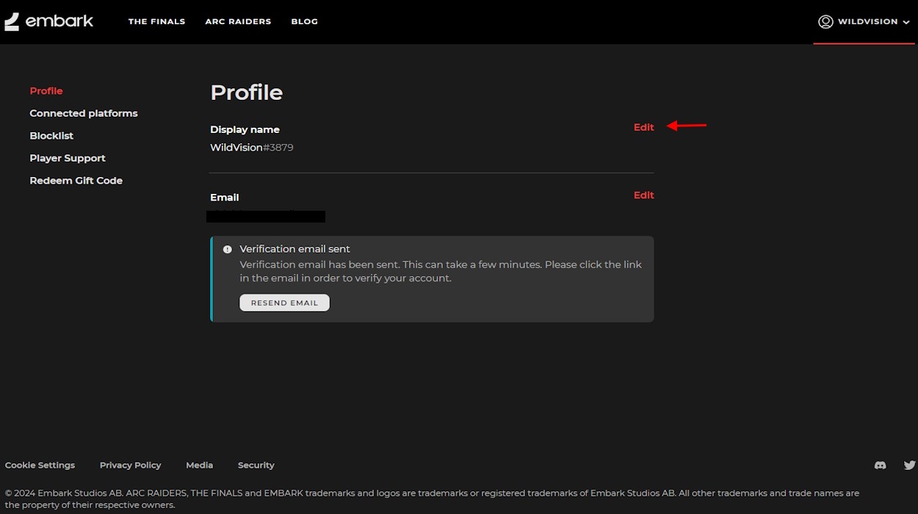Open Redeem Gift Code in sidebar
The height and width of the screenshot is (514, 918).
pos(76,181)
